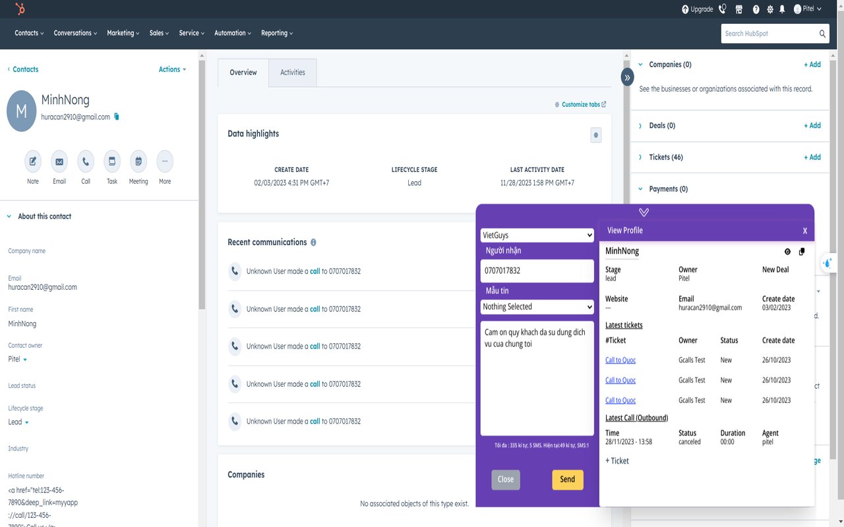Select the Overview tab
Screen dimensions: 844x527
[x=243, y=72]
